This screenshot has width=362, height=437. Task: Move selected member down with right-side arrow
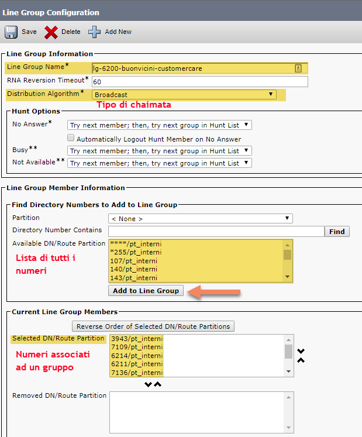301,351
